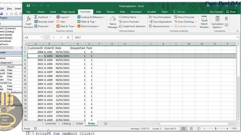Click the macro recording icon in status bar
Screen dimensions: 241x135
pyautogui.click(x=35, y=129)
